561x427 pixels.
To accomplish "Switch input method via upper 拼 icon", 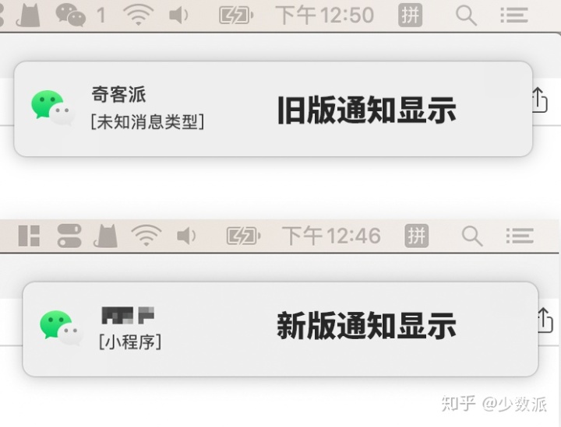I will [410, 16].
